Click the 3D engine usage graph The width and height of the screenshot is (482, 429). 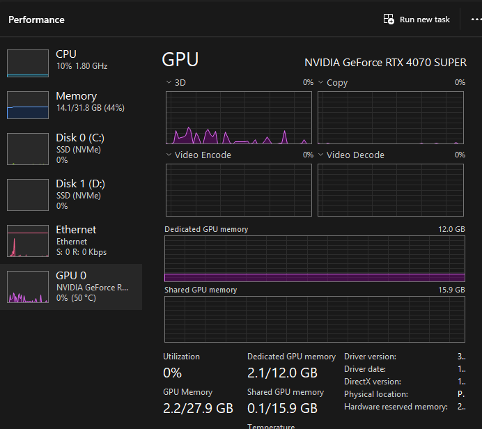[x=238, y=118]
